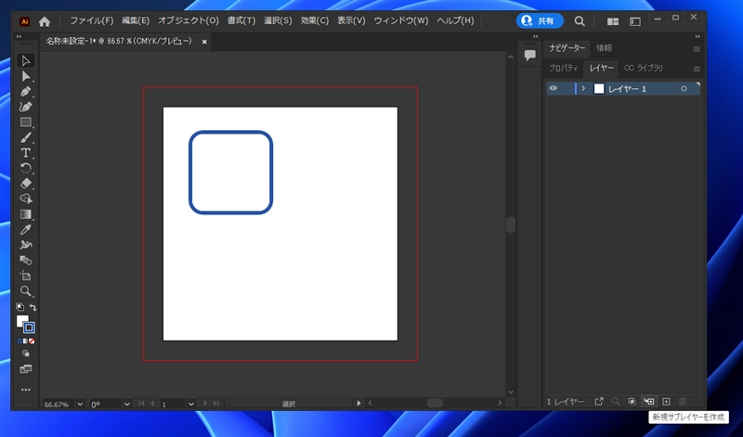Change screen mode icon
This screenshot has height=437, width=743.
pos(26,369)
